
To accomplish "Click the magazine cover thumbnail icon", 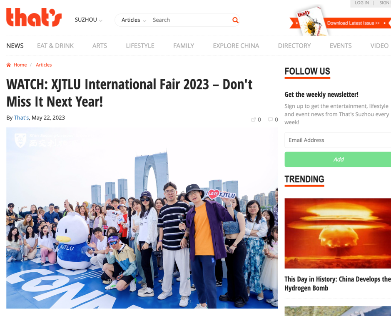I will (312, 21).
